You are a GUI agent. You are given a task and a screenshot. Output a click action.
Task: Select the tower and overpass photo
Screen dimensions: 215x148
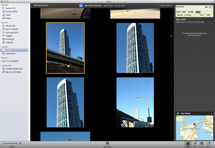[x=65, y=48]
